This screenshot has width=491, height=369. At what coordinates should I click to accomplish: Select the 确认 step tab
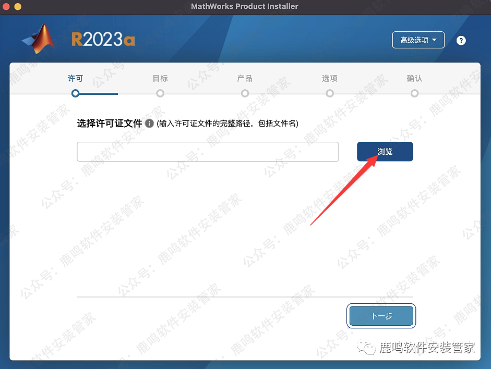tap(414, 78)
